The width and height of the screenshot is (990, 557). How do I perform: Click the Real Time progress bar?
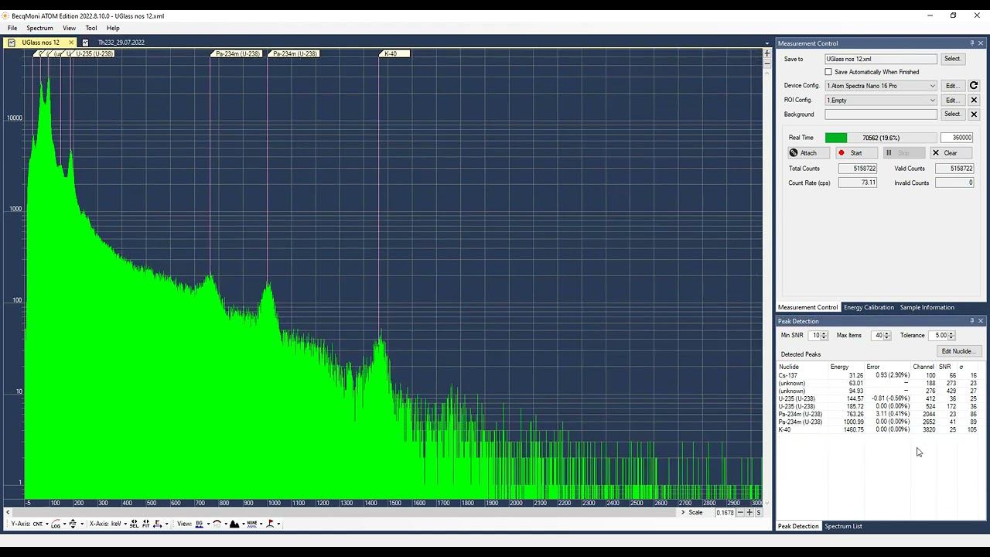click(x=880, y=138)
